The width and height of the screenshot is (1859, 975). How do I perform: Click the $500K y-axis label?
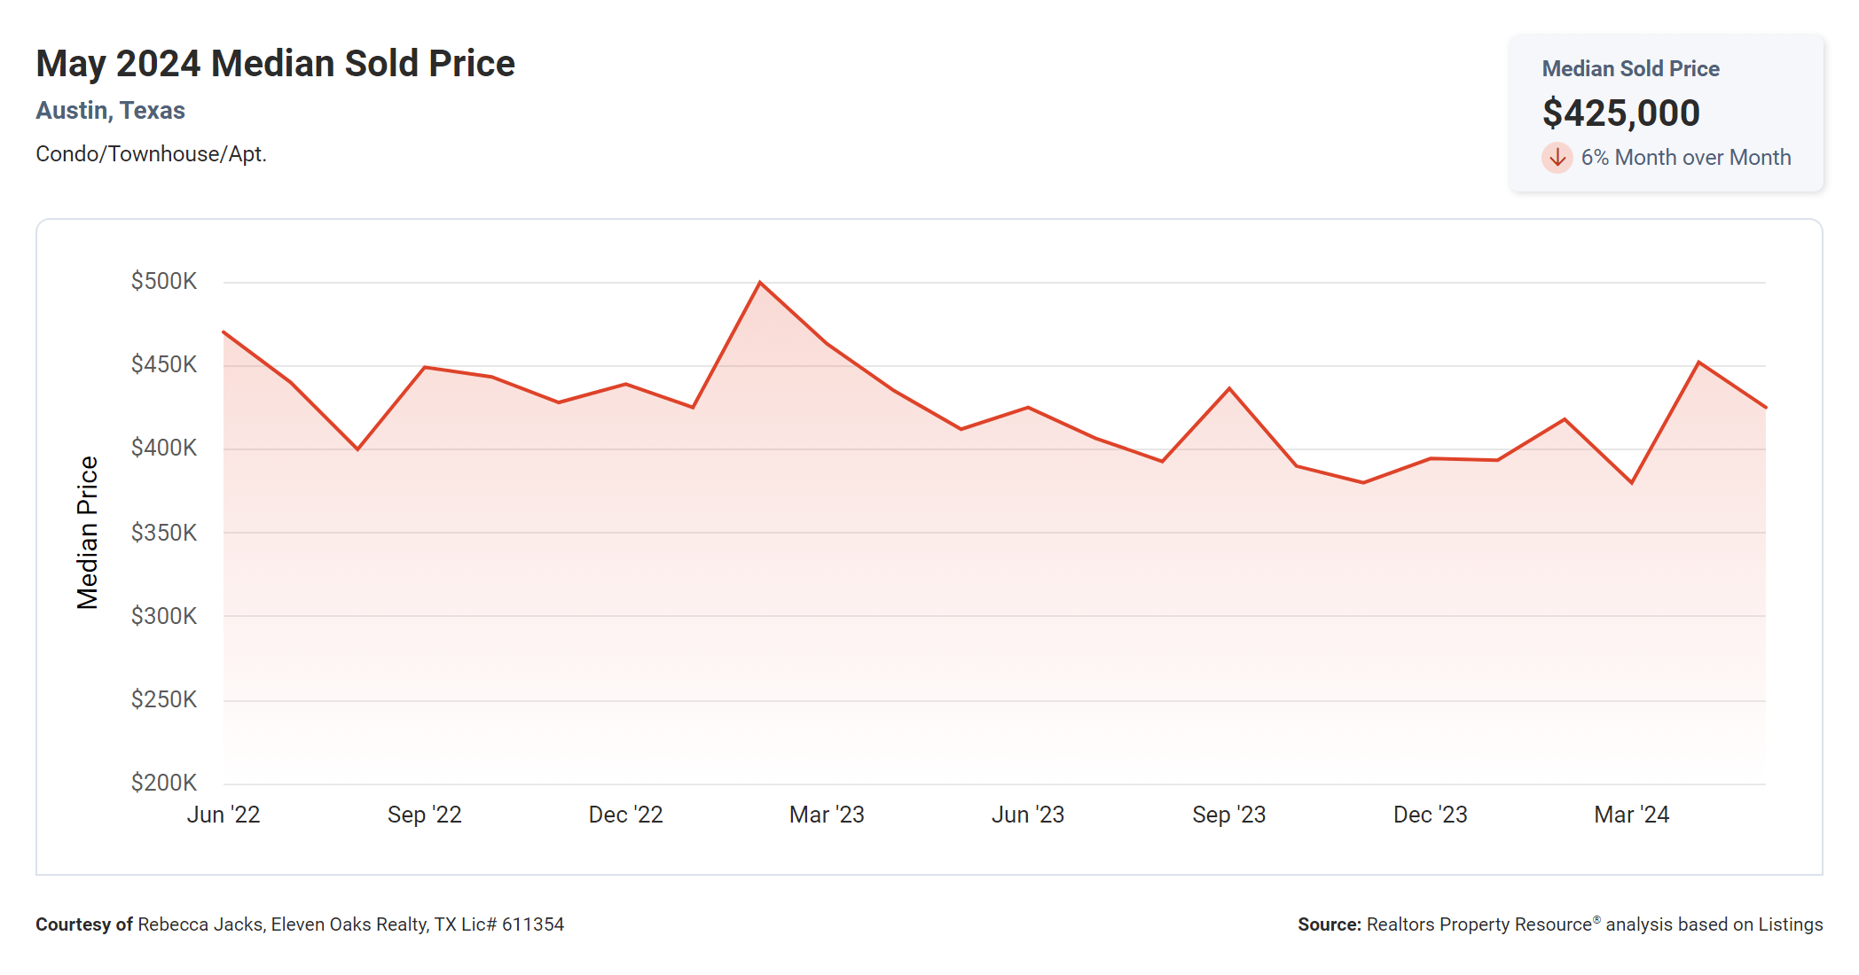click(x=164, y=282)
